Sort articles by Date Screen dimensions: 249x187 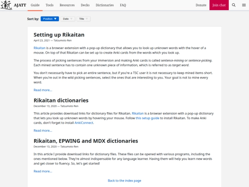(x=68, y=19)
